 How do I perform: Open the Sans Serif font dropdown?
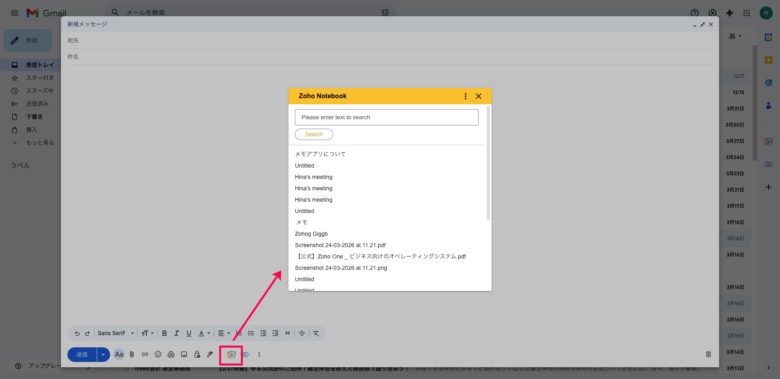[116, 333]
